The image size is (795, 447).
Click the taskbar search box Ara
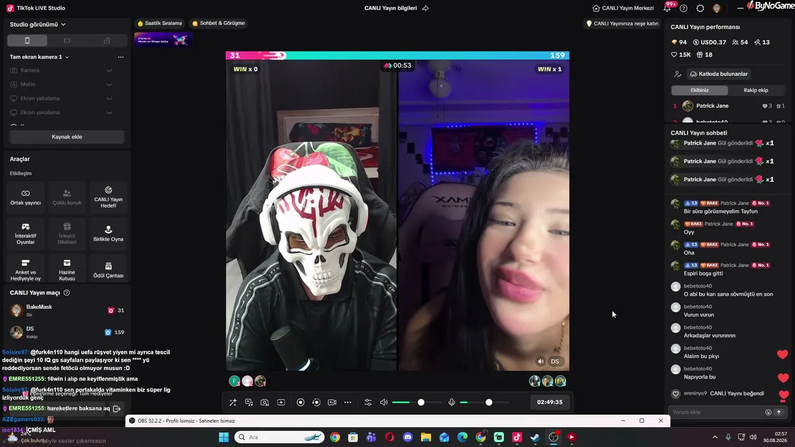(x=279, y=437)
